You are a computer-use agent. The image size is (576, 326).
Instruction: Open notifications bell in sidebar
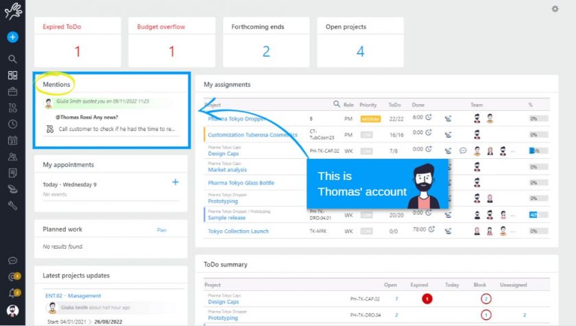click(12, 292)
